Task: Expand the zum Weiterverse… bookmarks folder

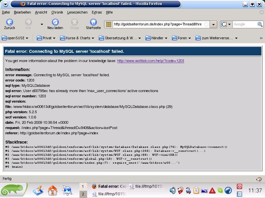Action: [x=217, y=38]
